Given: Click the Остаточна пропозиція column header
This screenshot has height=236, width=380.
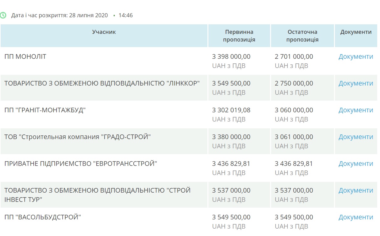Looking at the screenshot, I should coord(302,36).
